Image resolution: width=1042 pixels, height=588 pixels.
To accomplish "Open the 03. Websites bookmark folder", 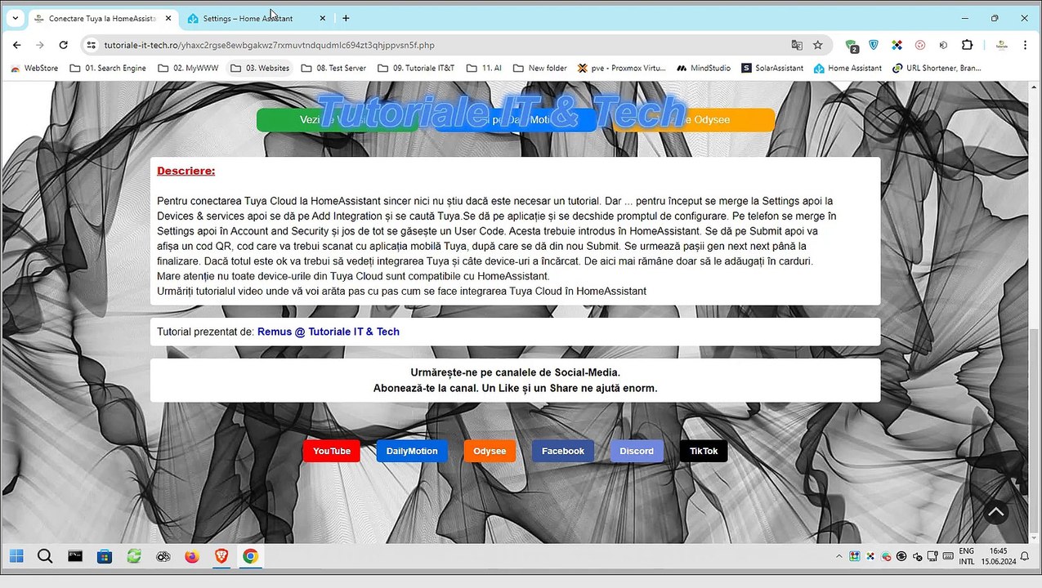I will [260, 68].
